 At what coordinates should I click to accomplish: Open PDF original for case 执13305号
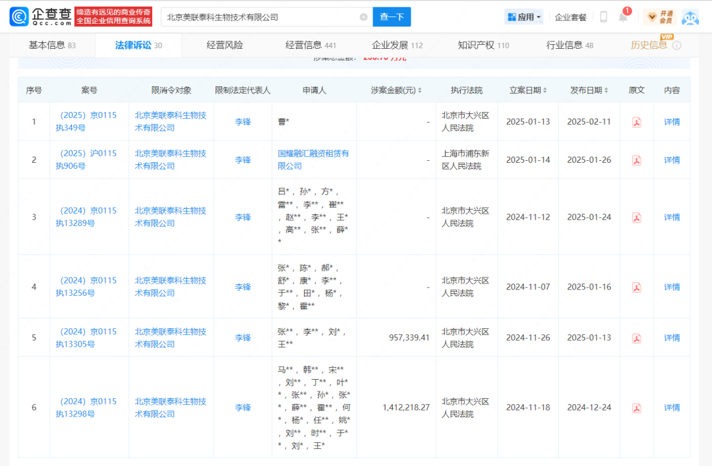[x=637, y=338]
